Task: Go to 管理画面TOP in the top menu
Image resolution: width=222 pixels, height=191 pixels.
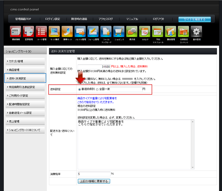Action: (23, 19)
